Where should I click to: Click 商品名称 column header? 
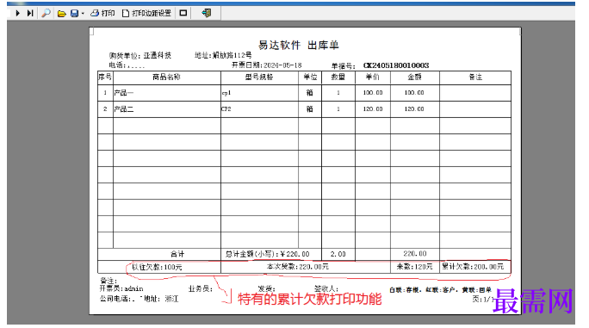[166, 77]
